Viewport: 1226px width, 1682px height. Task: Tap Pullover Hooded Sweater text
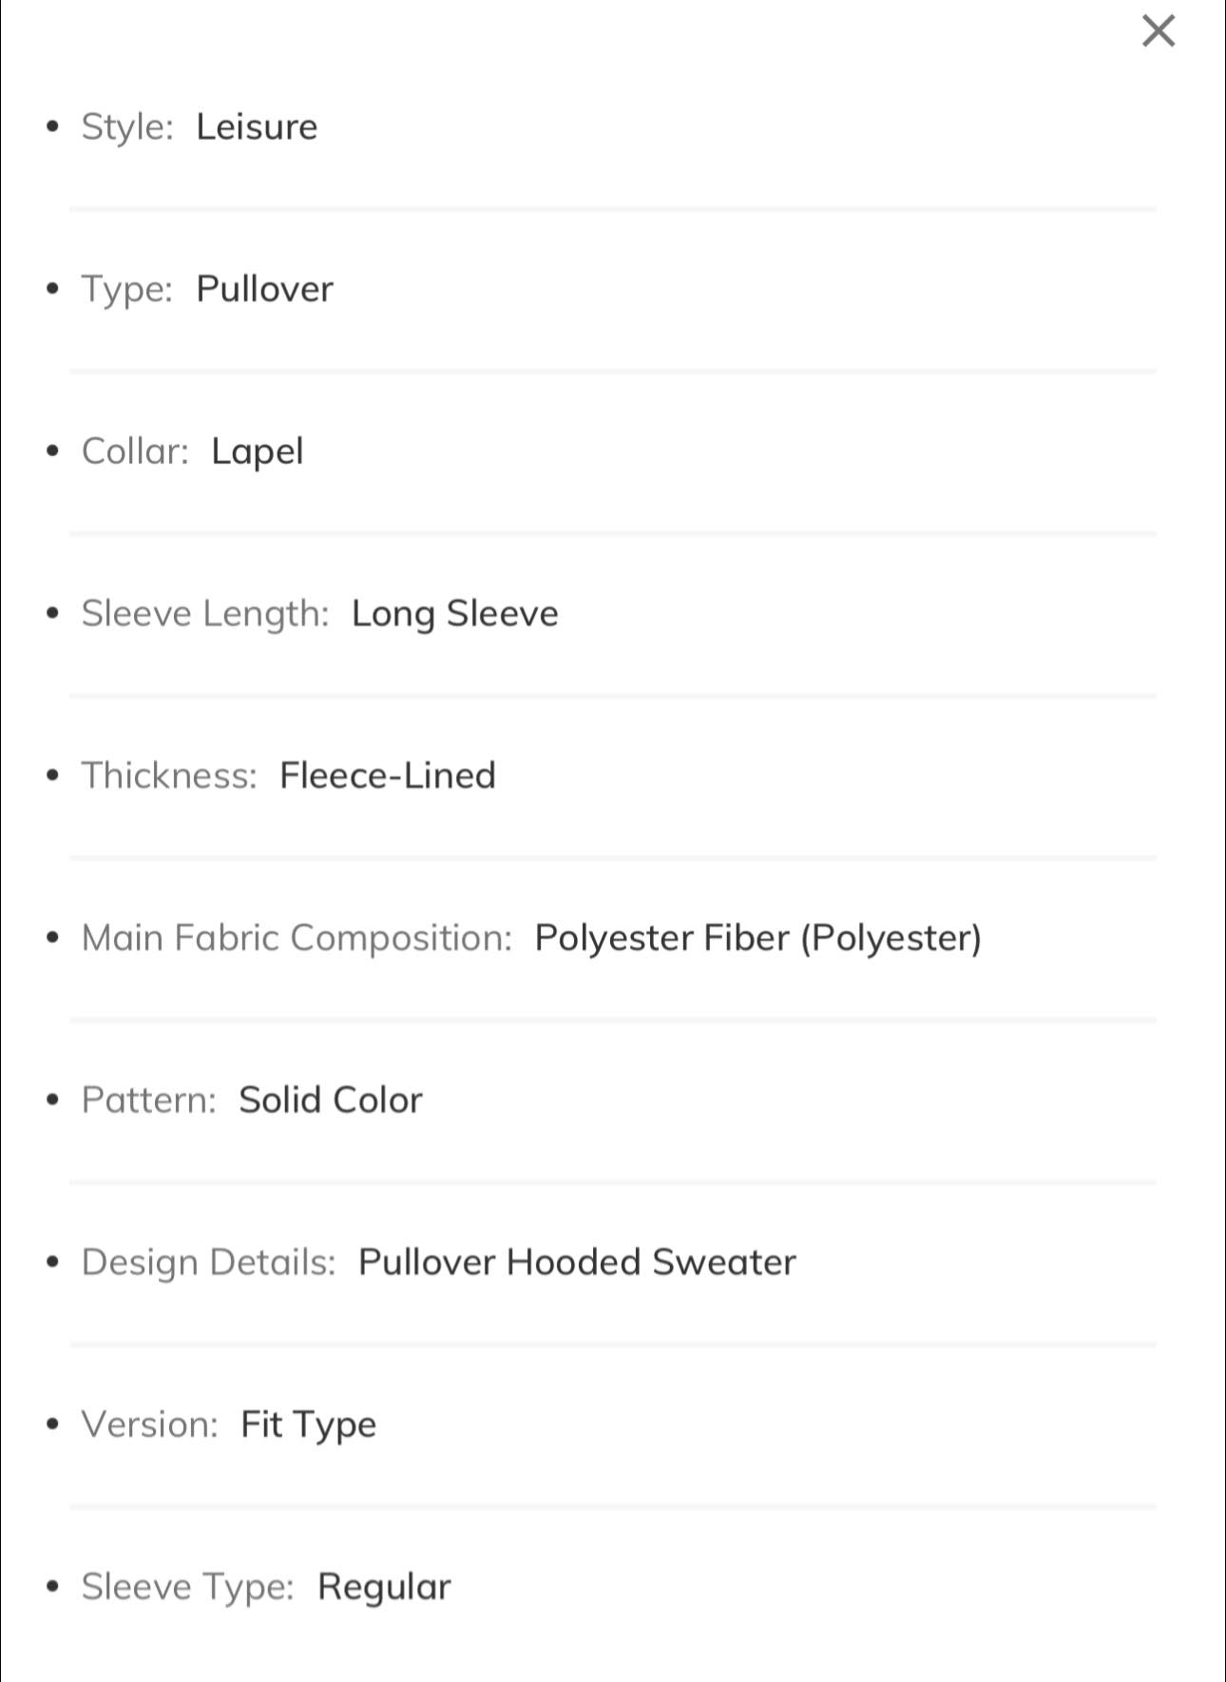[x=577, y=1262]
